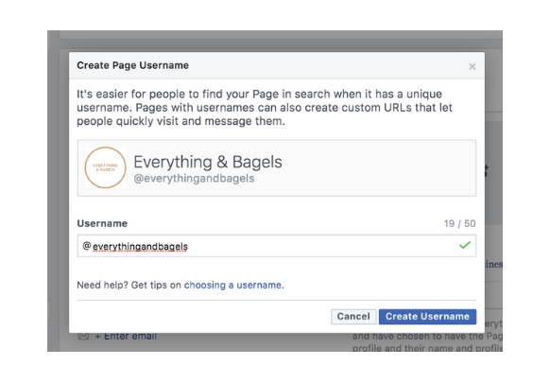Viewport: 550px width, 383px height.
Task: Click the green availability checkmark
Action: point(465,245)
